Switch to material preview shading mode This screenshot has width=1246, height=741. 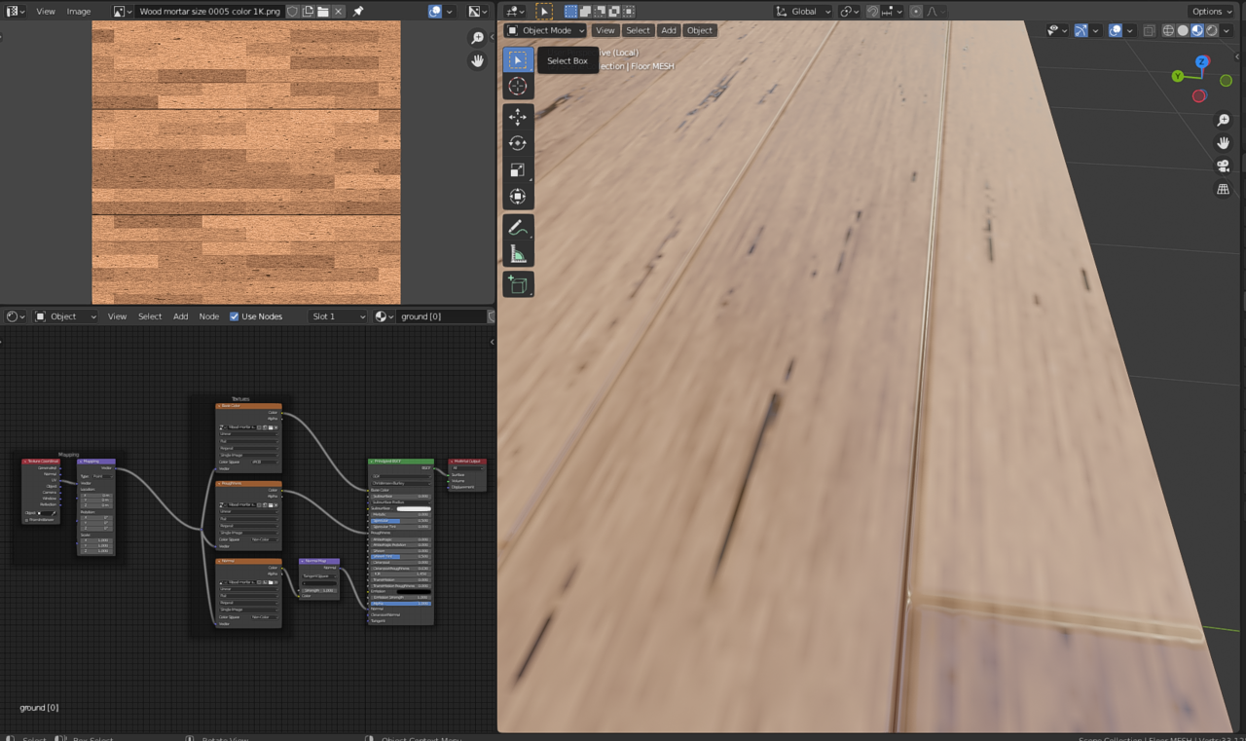click(x=1197, y=30)
